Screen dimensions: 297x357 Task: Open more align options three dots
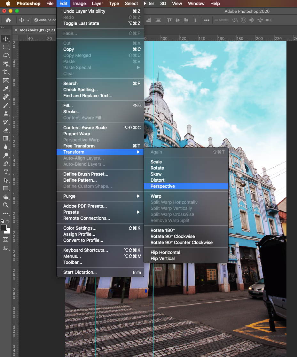207,20
